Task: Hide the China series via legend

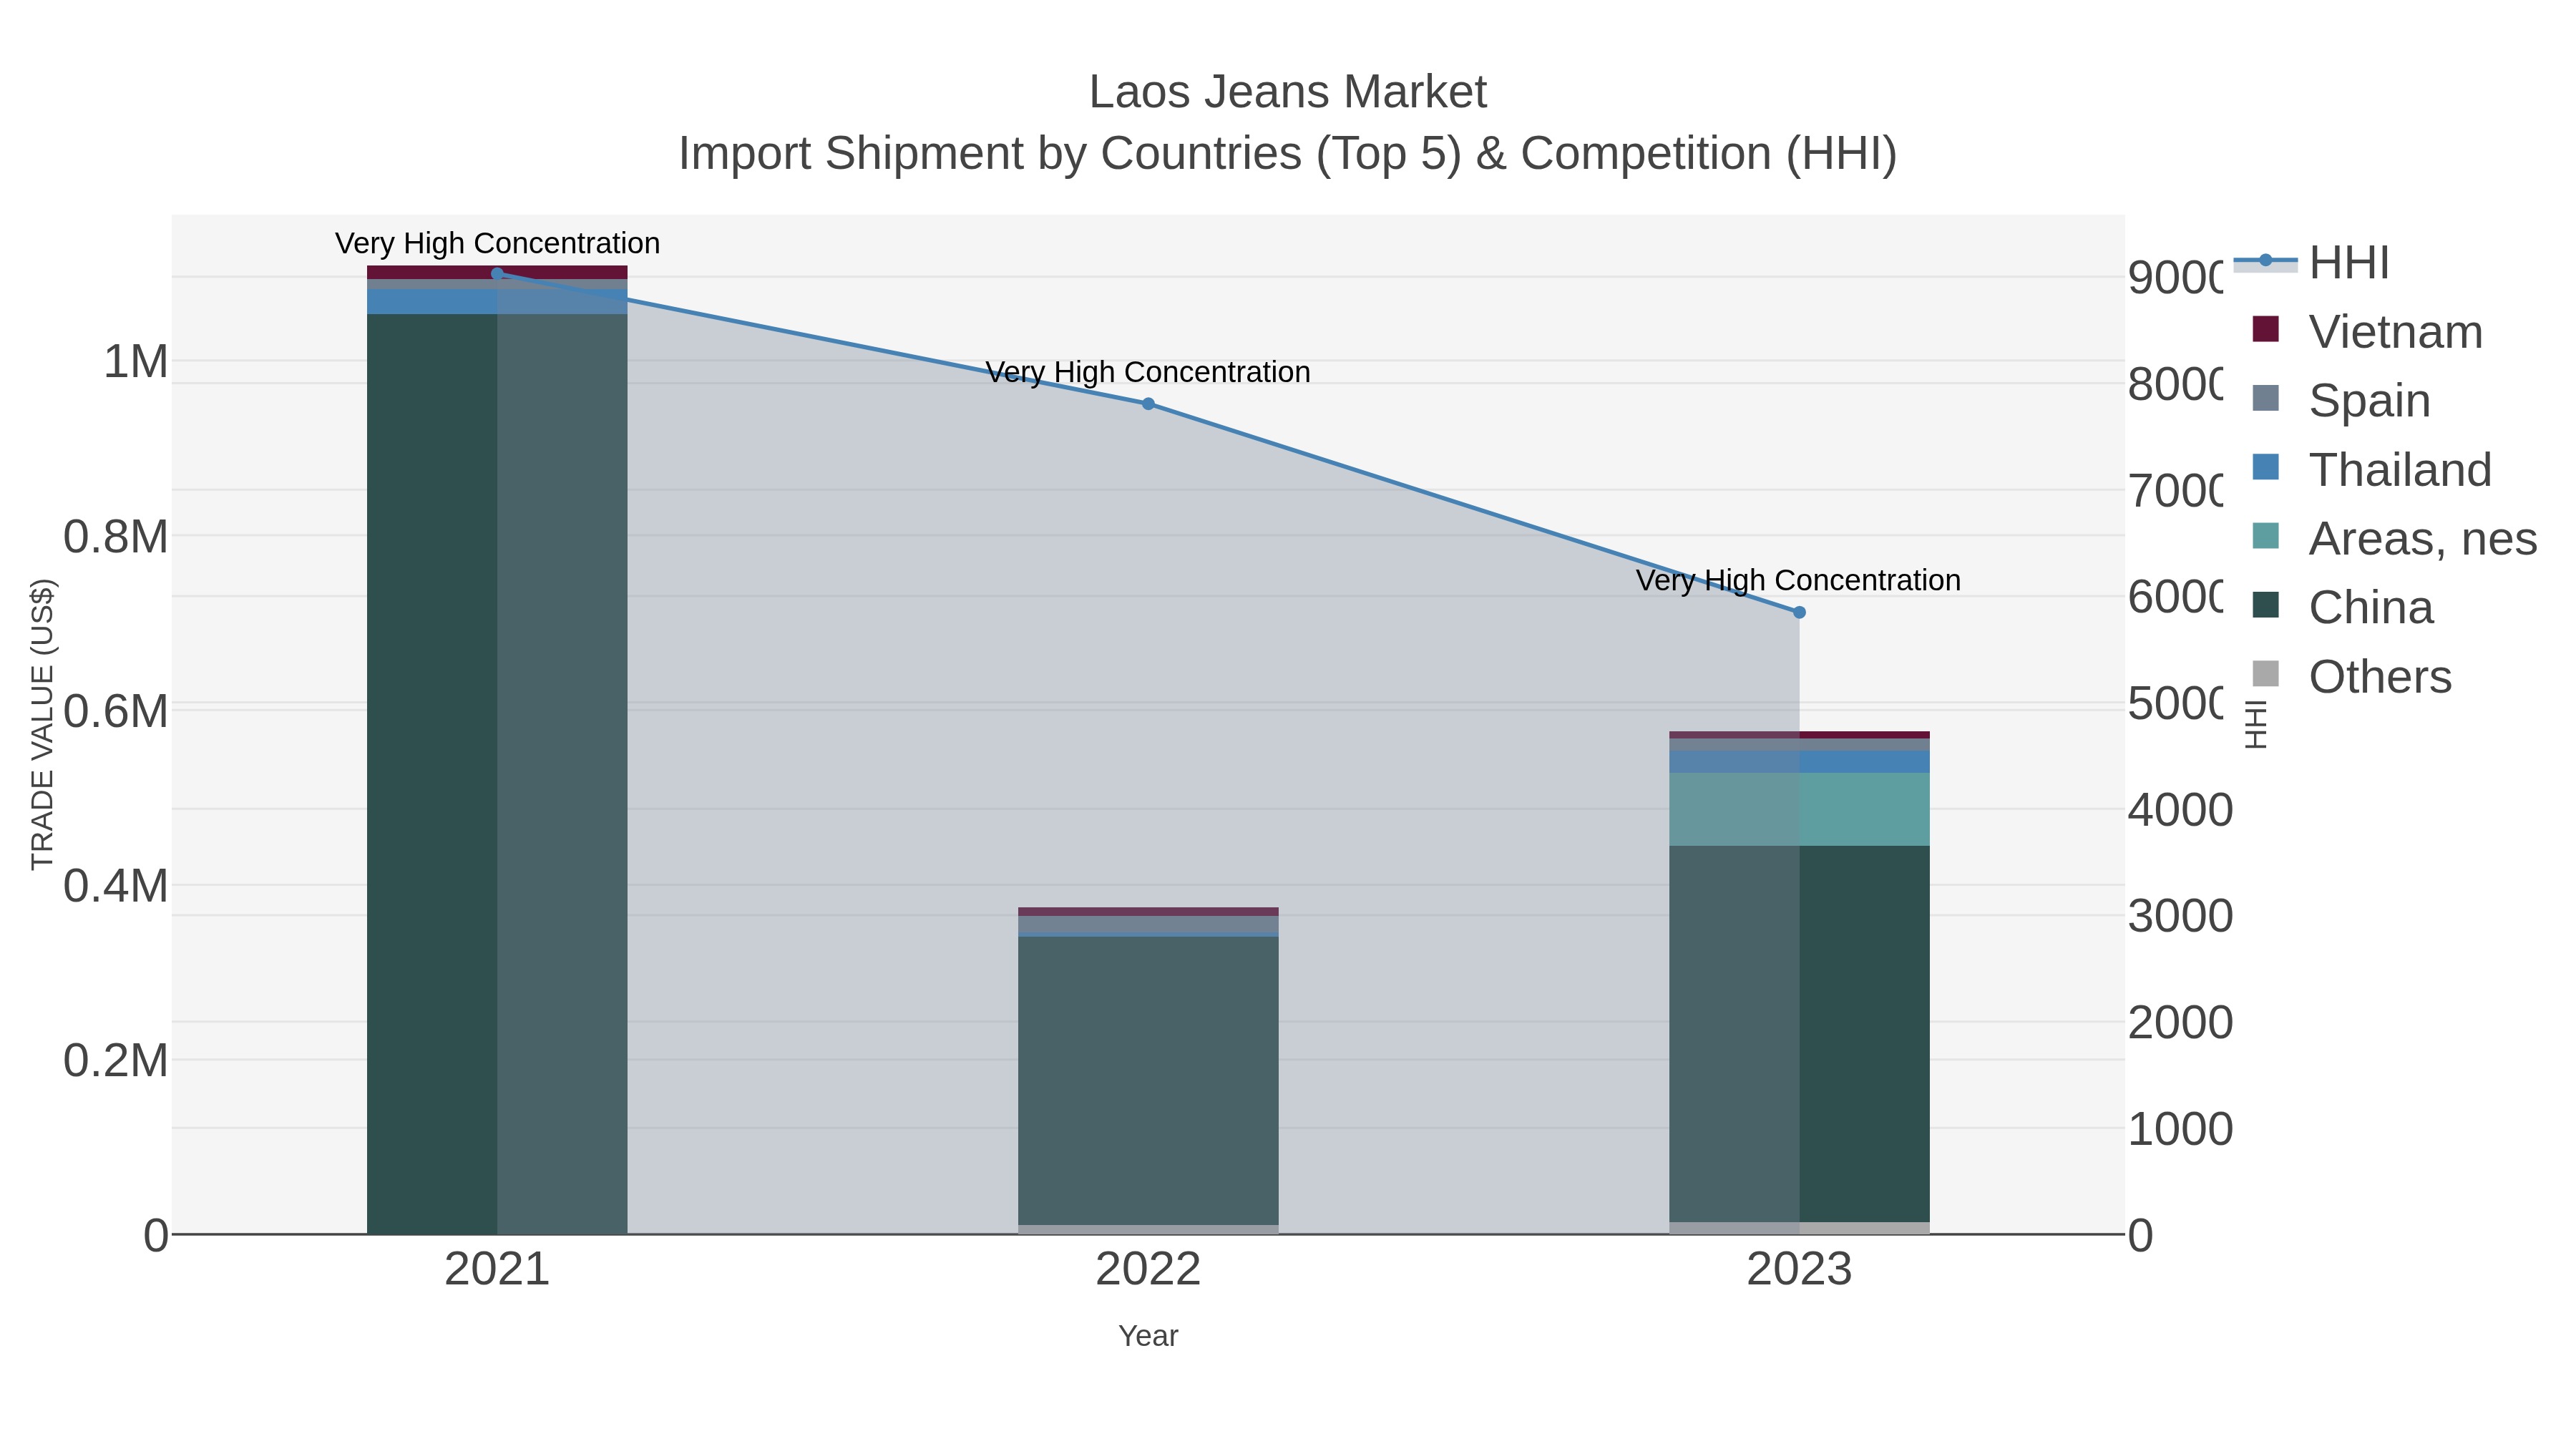Action: pyautogui.click(x=2343, y=608)
